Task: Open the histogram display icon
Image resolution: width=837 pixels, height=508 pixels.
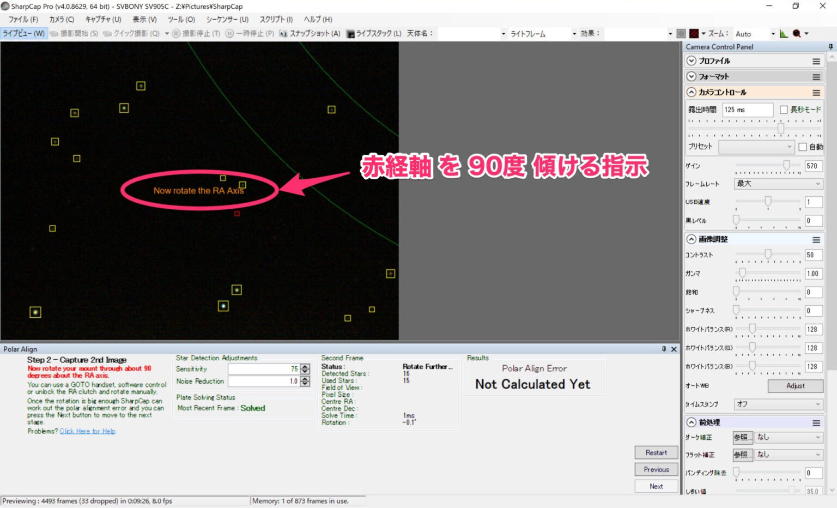Action: [784, 33]
